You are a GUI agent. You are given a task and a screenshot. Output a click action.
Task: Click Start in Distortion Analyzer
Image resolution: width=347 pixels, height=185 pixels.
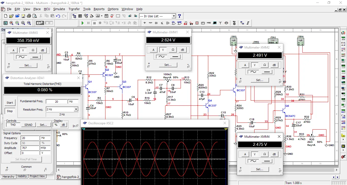pyautogui.click(x=10, y=103)
